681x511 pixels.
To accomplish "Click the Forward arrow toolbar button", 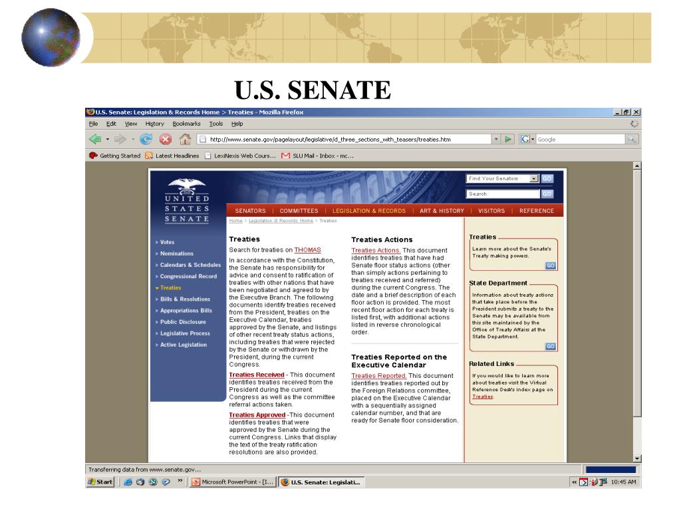I will 120,139.
